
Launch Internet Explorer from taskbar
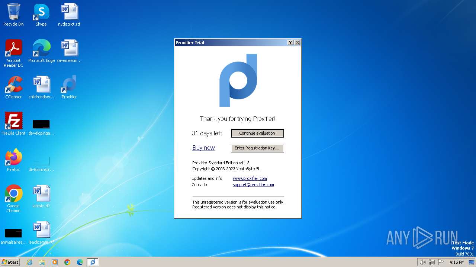pyautogui.click(x=29, y=262)
